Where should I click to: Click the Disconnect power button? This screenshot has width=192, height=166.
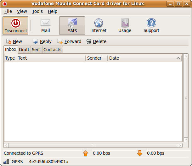click(15, 26)
